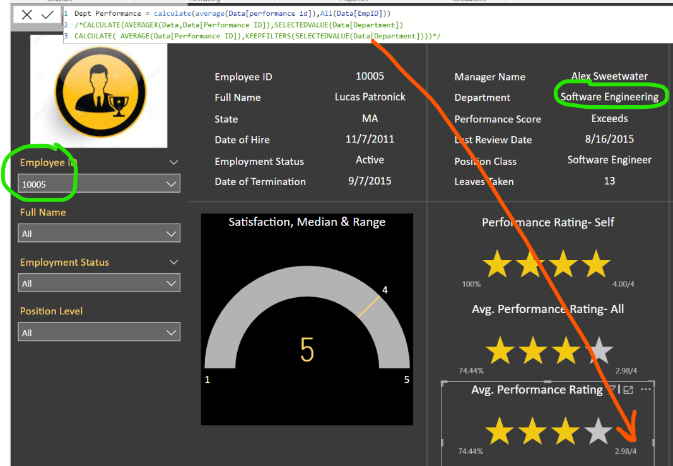Viewport: 673px width, 466px height.
Task: Select the Avg. Performance Rating- All stars
Action: coord(549,350)
